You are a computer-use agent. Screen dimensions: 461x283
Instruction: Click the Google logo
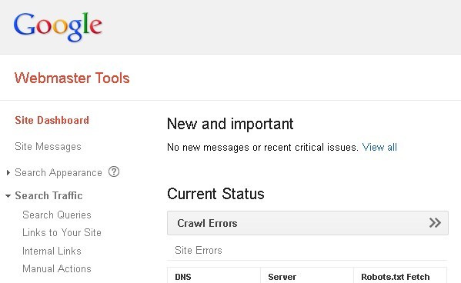pyautogui.click(x=58, y=26)
